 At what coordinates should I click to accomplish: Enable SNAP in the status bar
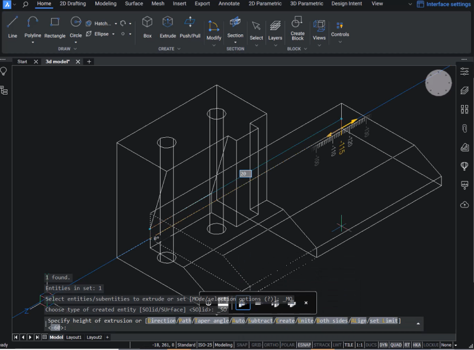pyautogui.click(x=242, y=345)
